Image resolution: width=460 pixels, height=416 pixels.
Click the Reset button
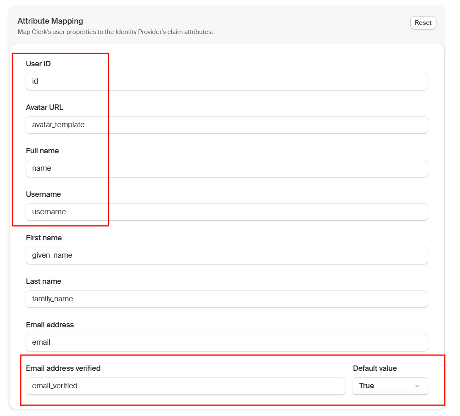(423, 23)
